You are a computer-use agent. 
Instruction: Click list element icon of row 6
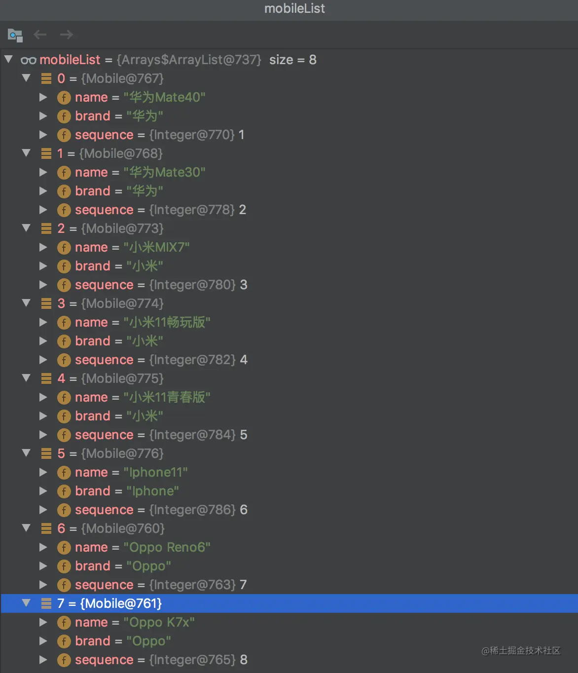click(46, 528)
